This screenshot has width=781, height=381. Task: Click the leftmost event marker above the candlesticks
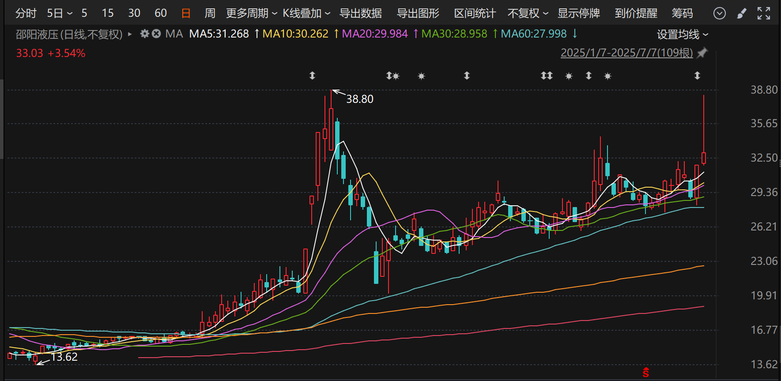pos(312,75)
